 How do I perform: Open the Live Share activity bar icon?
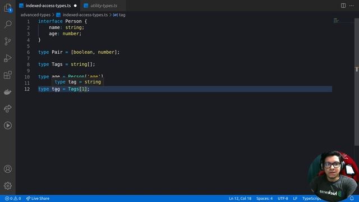point(8,108)
